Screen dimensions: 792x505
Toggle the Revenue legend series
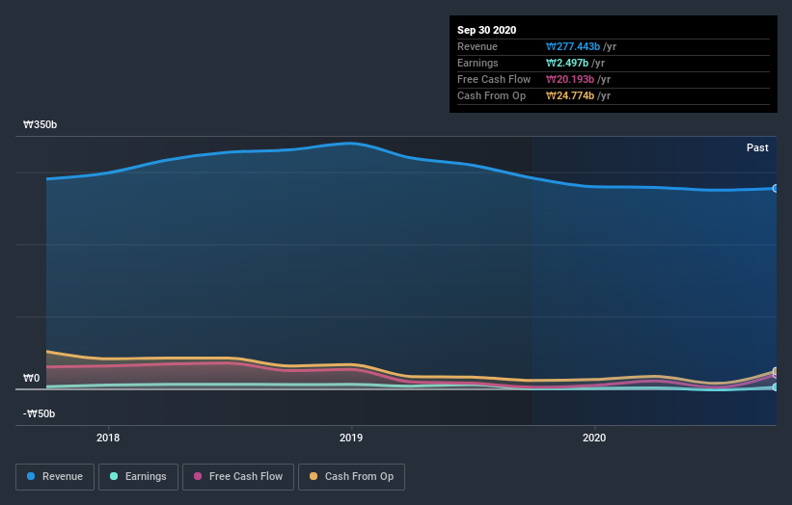coord(55,477)
